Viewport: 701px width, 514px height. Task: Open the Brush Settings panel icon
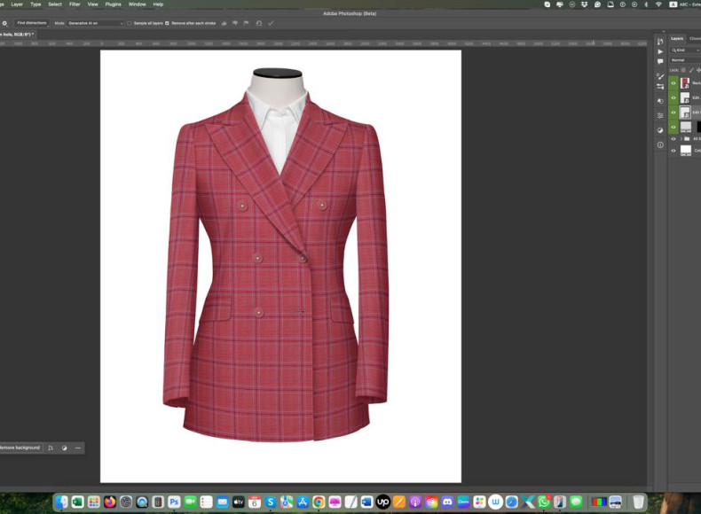click(x=660, y=87)
